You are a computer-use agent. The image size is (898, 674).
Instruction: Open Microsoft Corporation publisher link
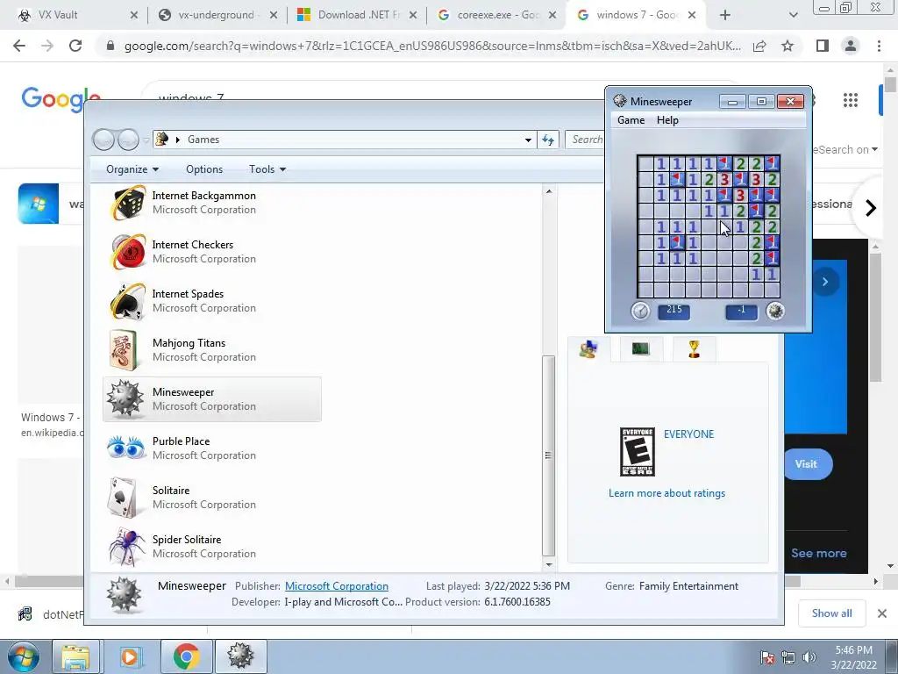[336, 585]
